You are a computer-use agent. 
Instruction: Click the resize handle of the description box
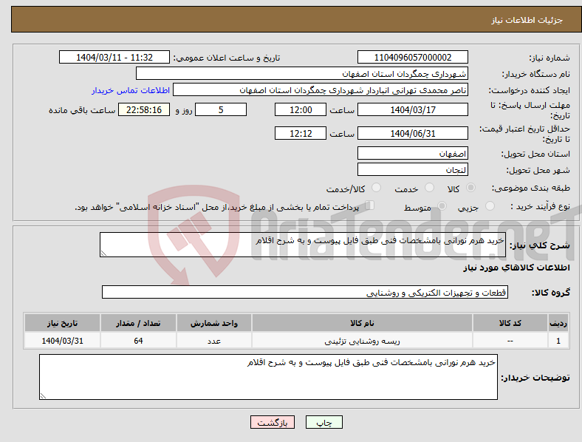103,254
